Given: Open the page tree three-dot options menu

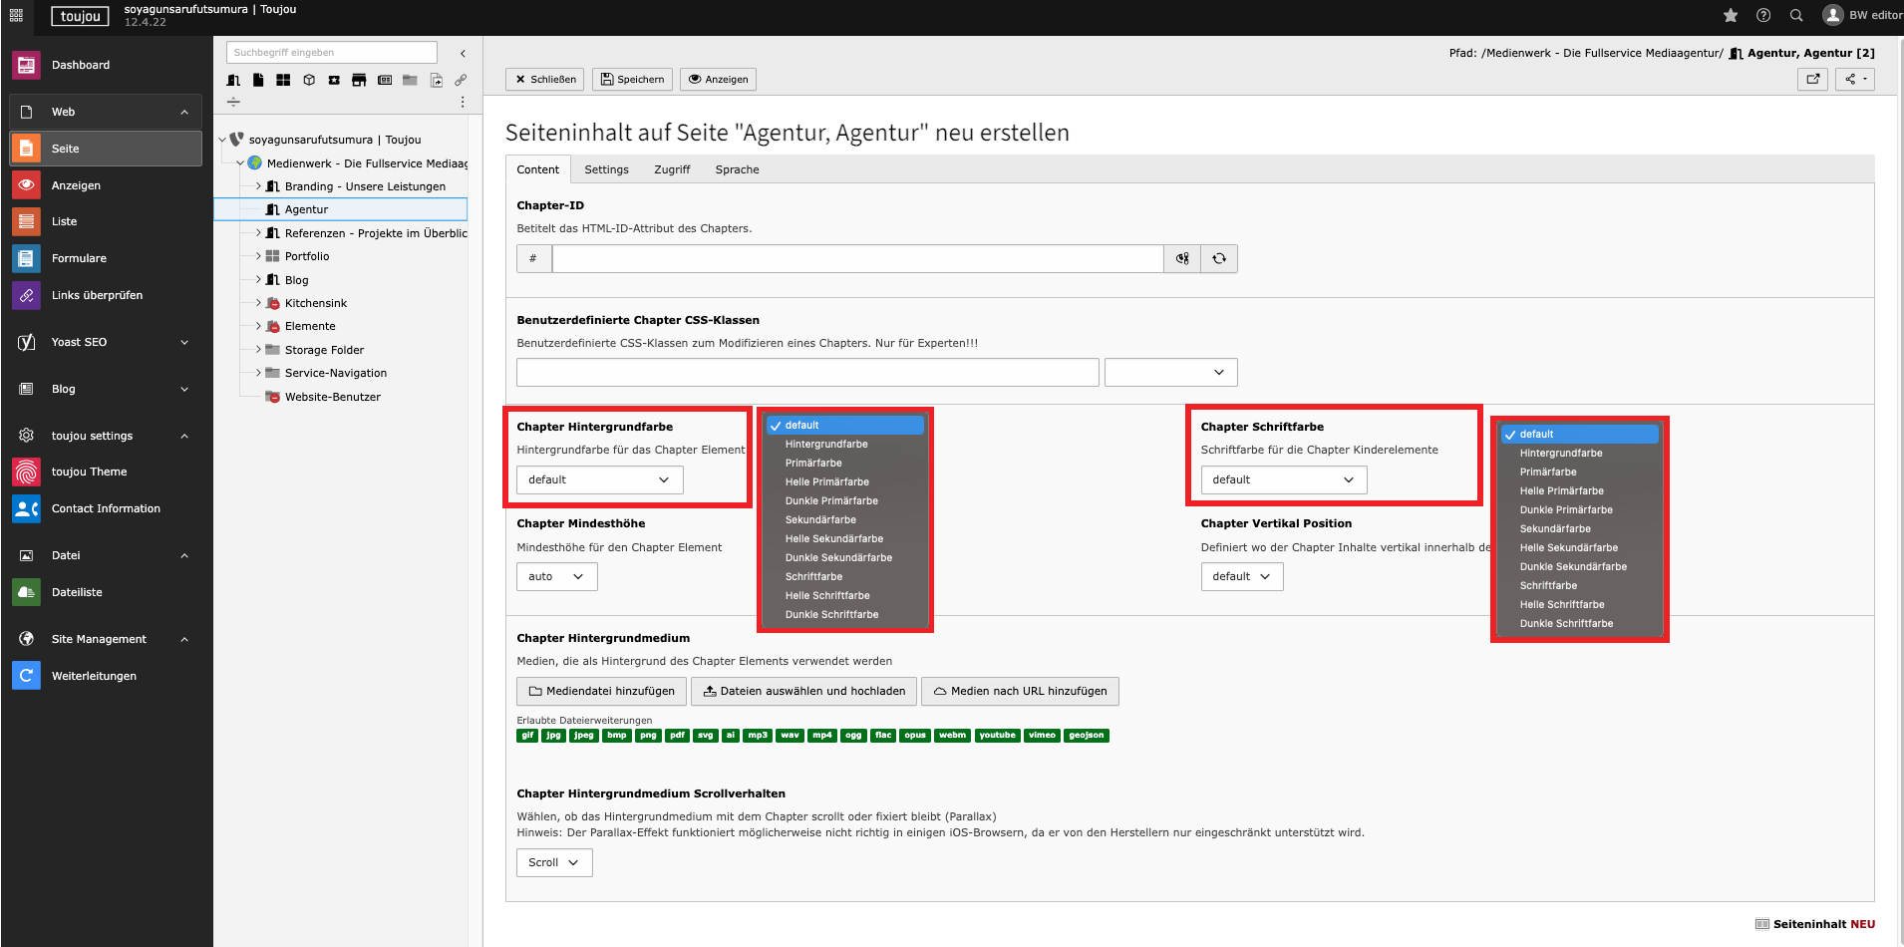Looking at the screenshot, I should click(463, 102).
